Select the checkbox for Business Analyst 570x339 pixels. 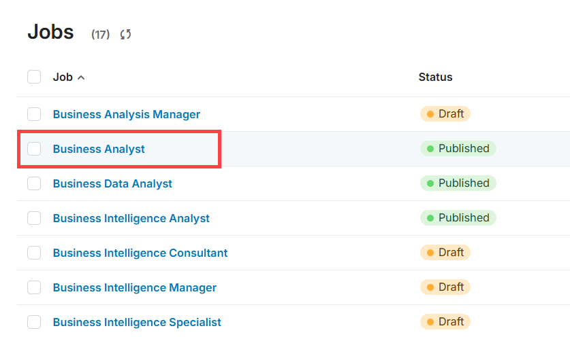34,149
